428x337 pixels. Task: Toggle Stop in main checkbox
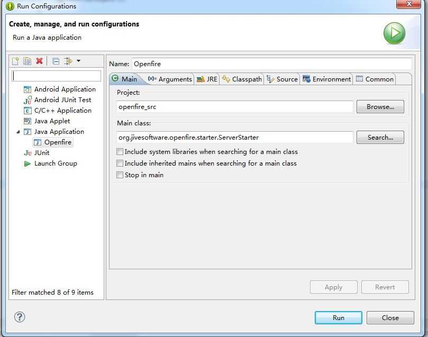click(x=120, y=175)
